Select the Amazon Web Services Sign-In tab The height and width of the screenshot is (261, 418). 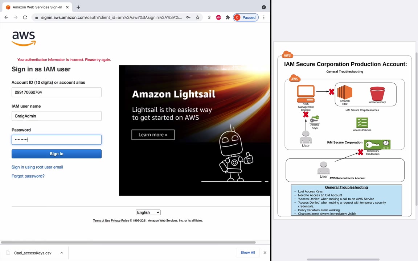pyautogui.click(x=37, y=7)
